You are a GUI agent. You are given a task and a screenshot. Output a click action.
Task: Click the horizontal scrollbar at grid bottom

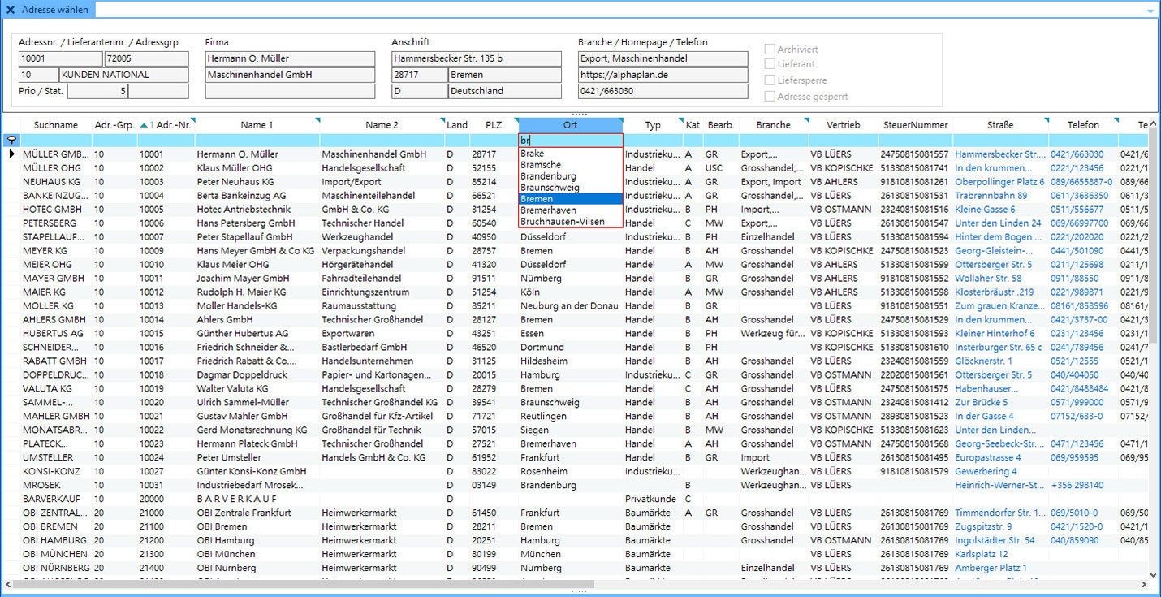click(300, 584)
